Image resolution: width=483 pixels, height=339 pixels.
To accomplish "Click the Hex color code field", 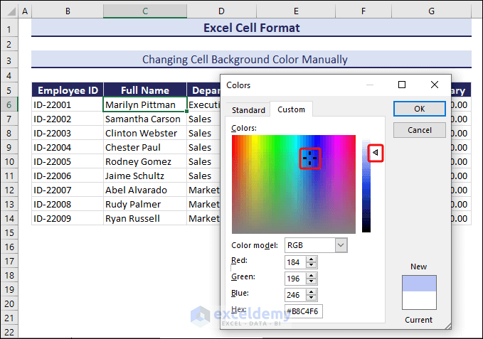I will tap(304, 311).
